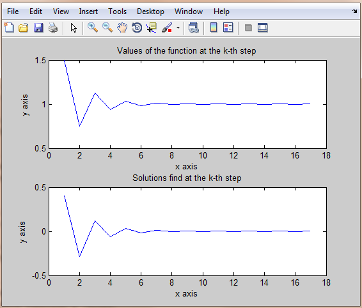
Task: Activate the Zoom In magnifier tool
Action: click(x=93, y=27)
